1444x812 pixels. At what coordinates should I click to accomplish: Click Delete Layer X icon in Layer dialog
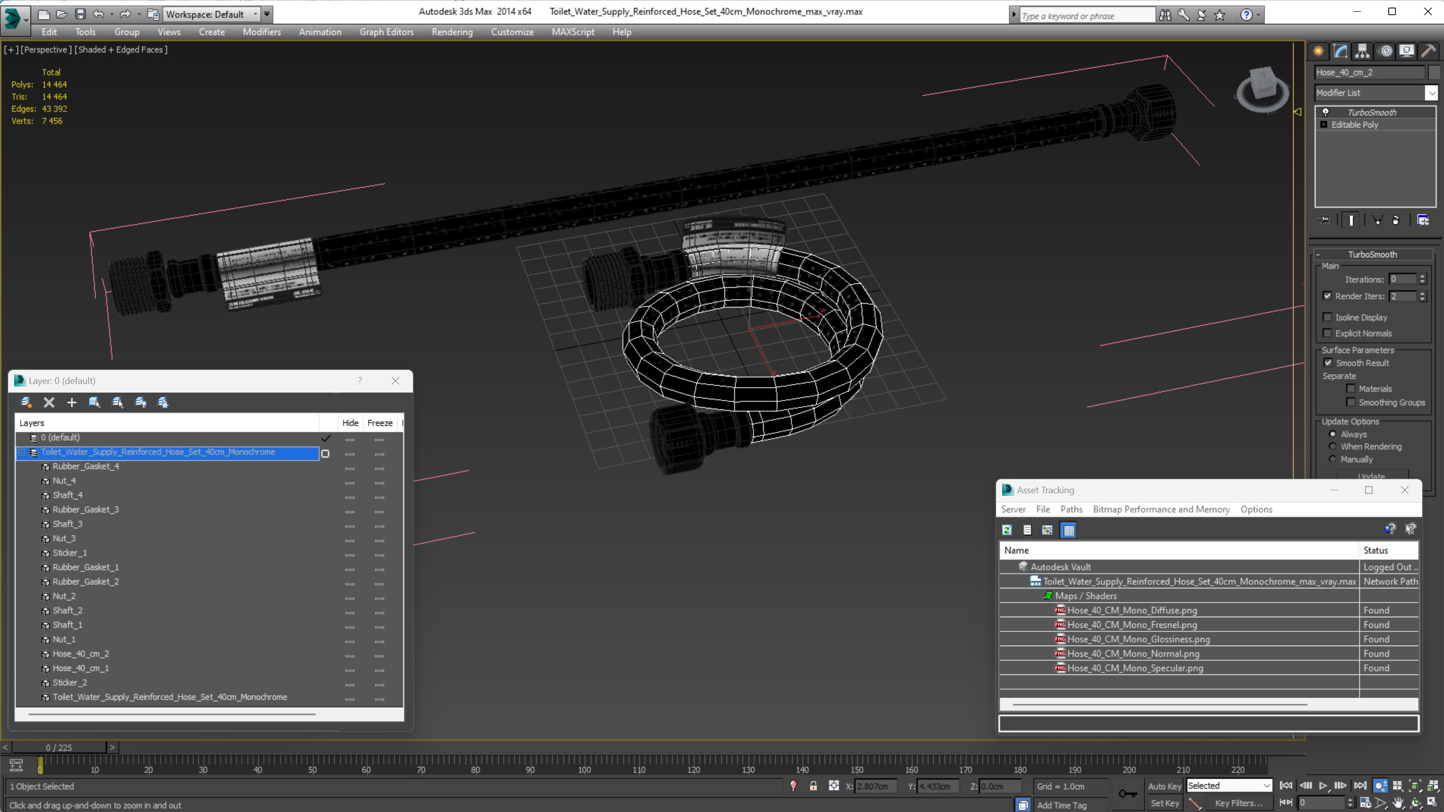tap(49, 402)
